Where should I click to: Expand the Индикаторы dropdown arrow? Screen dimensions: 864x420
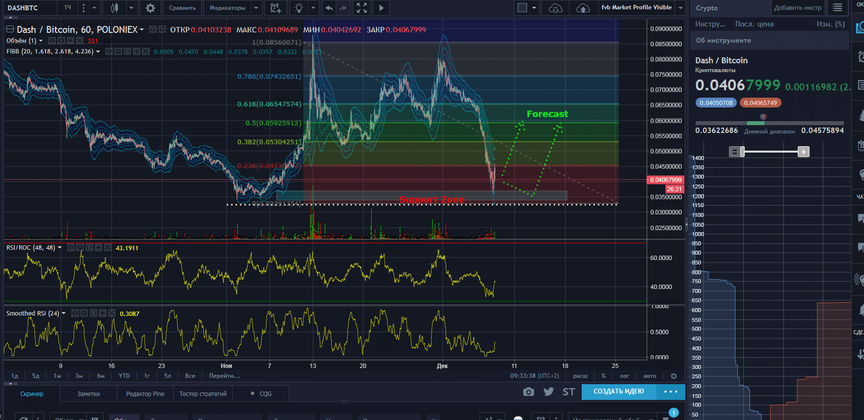256,8
